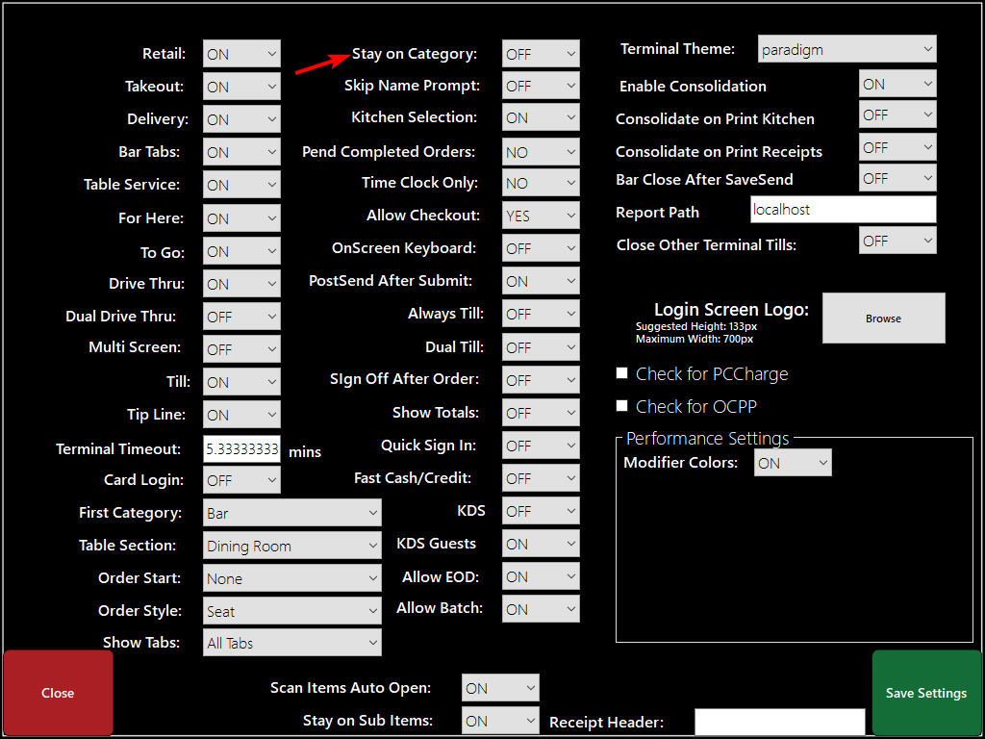Change the Table Service setting

[241, 185]
